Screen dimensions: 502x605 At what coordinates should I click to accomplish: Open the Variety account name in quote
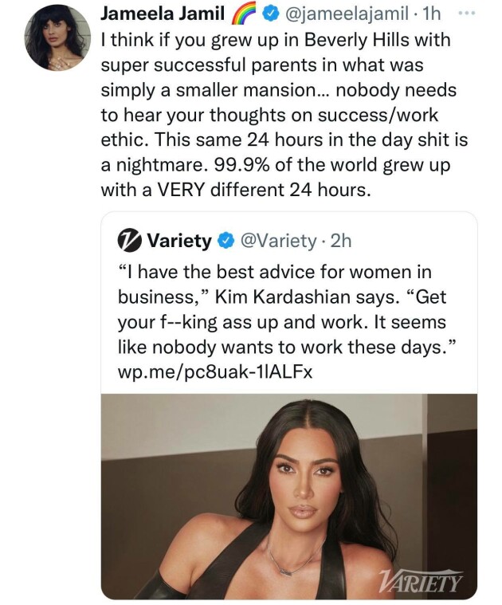179,240
